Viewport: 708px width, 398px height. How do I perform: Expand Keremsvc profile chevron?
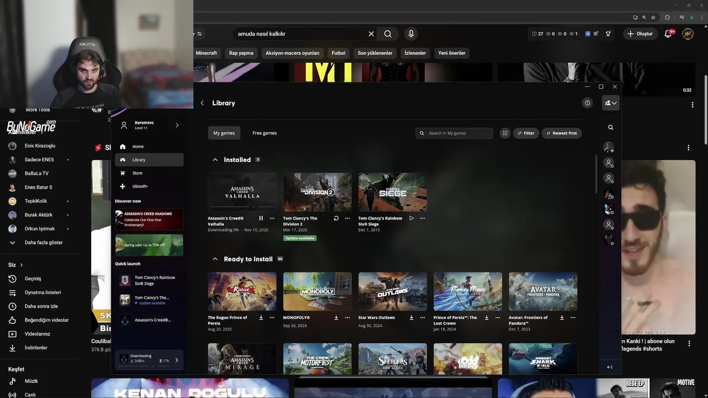point(177,125)
